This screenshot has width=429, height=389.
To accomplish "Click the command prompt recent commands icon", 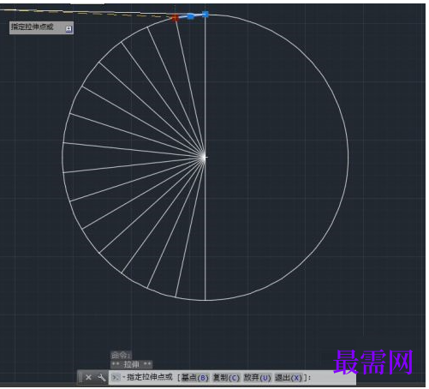I will coord(116,378).
